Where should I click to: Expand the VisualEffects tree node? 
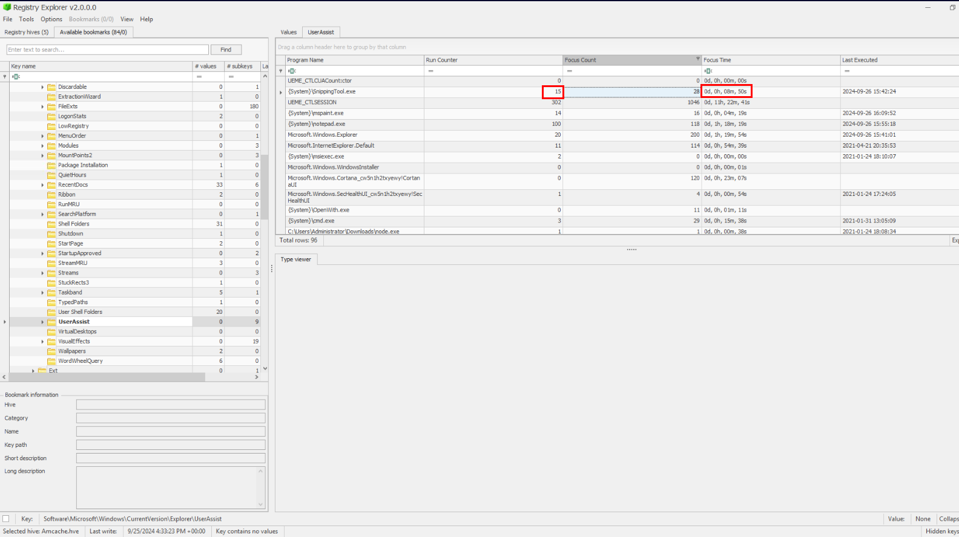pyautogui.click(x=42, y=342)
